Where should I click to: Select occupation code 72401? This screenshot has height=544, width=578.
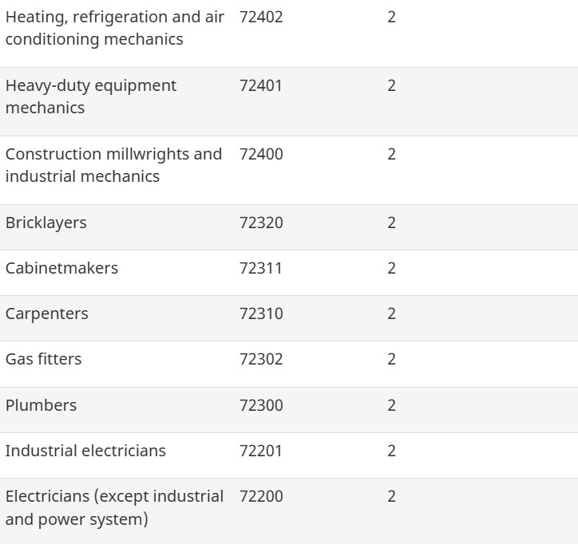261,85
